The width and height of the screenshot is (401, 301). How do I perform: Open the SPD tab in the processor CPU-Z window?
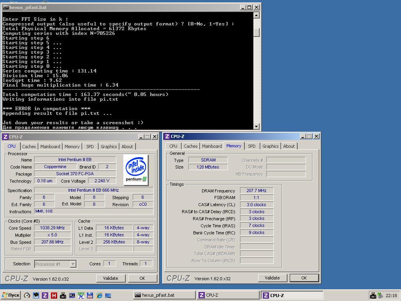90,147
